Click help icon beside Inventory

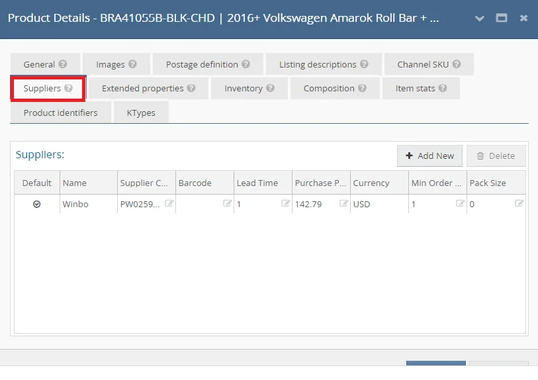270,88
